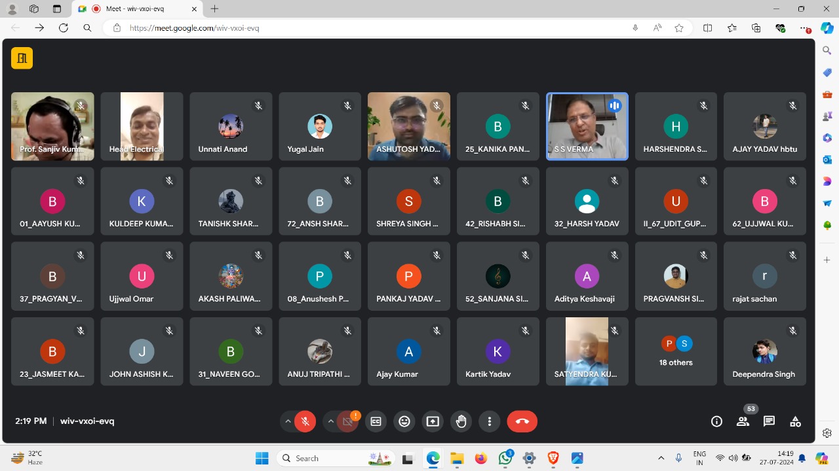839x471 pixels.
Task: Expand the video settings arrow beside camera
Action: click(330, 422)
